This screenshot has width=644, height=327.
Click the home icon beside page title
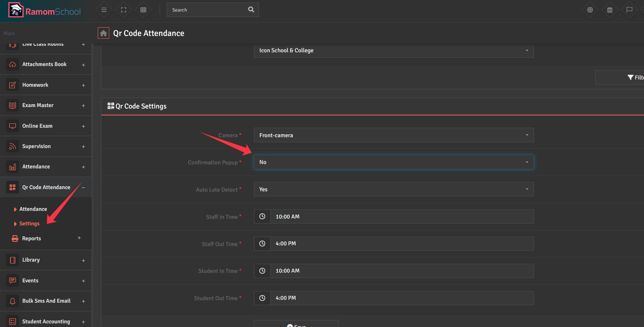(104, 33)
